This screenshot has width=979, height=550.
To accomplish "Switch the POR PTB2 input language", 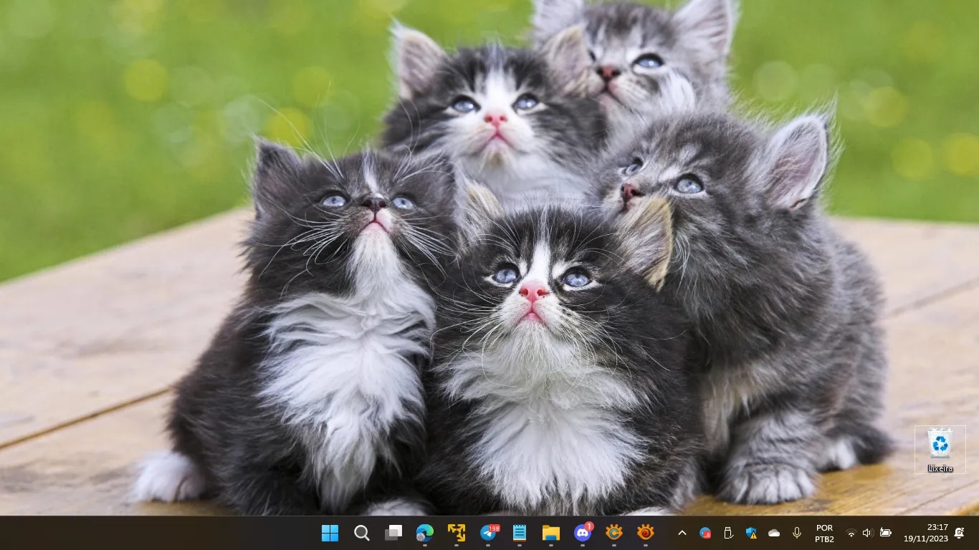I will click(824, 533).
